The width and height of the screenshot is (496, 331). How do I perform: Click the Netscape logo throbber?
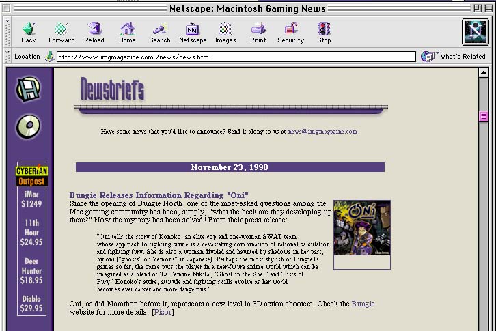[x=473, y=31]
